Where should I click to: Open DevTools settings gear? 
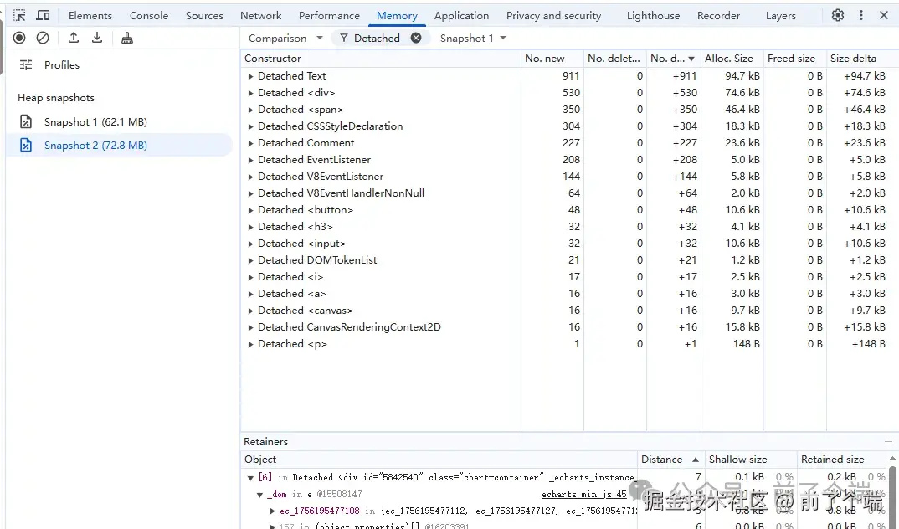coord(838,15)
